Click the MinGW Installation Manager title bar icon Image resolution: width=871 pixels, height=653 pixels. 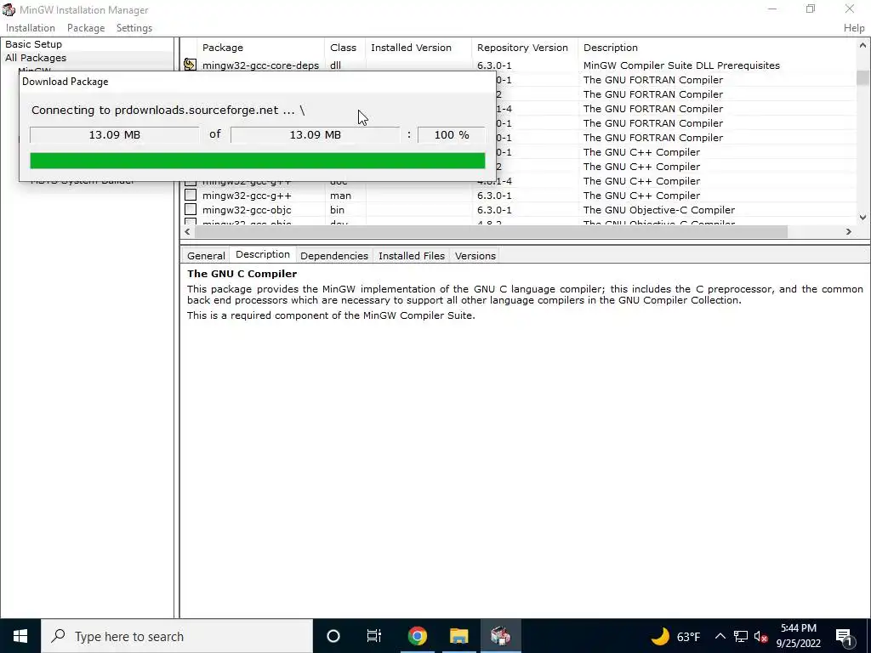(9, 10)
